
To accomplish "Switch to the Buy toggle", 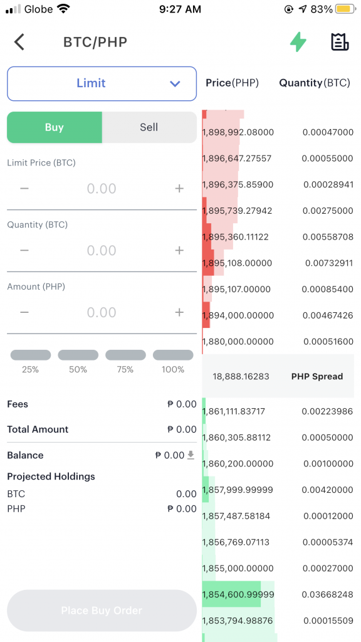I will 55,127.
